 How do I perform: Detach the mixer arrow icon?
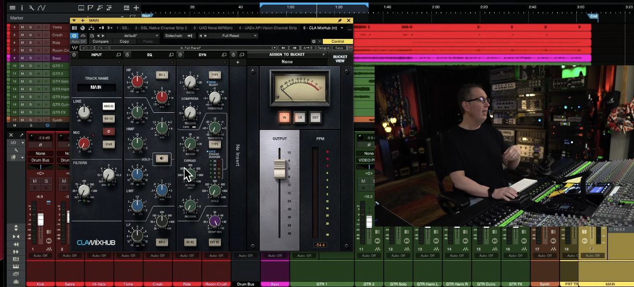(21, 135)
